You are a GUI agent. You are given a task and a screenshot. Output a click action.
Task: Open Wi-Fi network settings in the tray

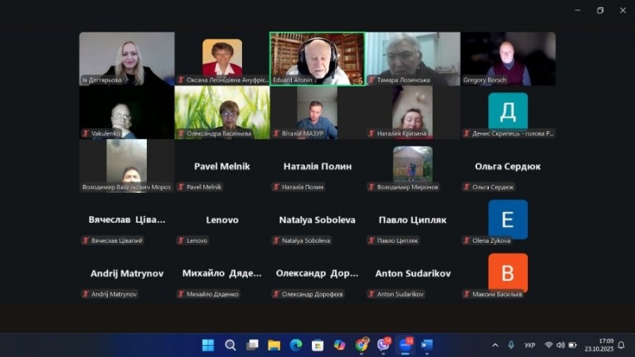pyautogui.click(x=548, y=345)
